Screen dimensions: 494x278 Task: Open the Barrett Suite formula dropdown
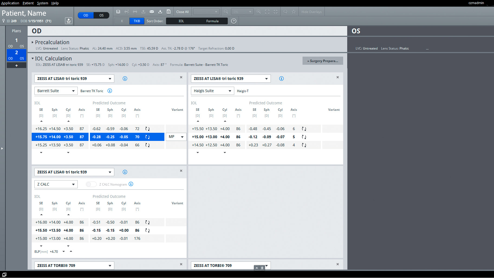[x=56, y=91]
